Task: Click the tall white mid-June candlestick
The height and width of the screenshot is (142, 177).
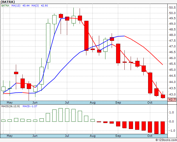Action: click(48, 43)
